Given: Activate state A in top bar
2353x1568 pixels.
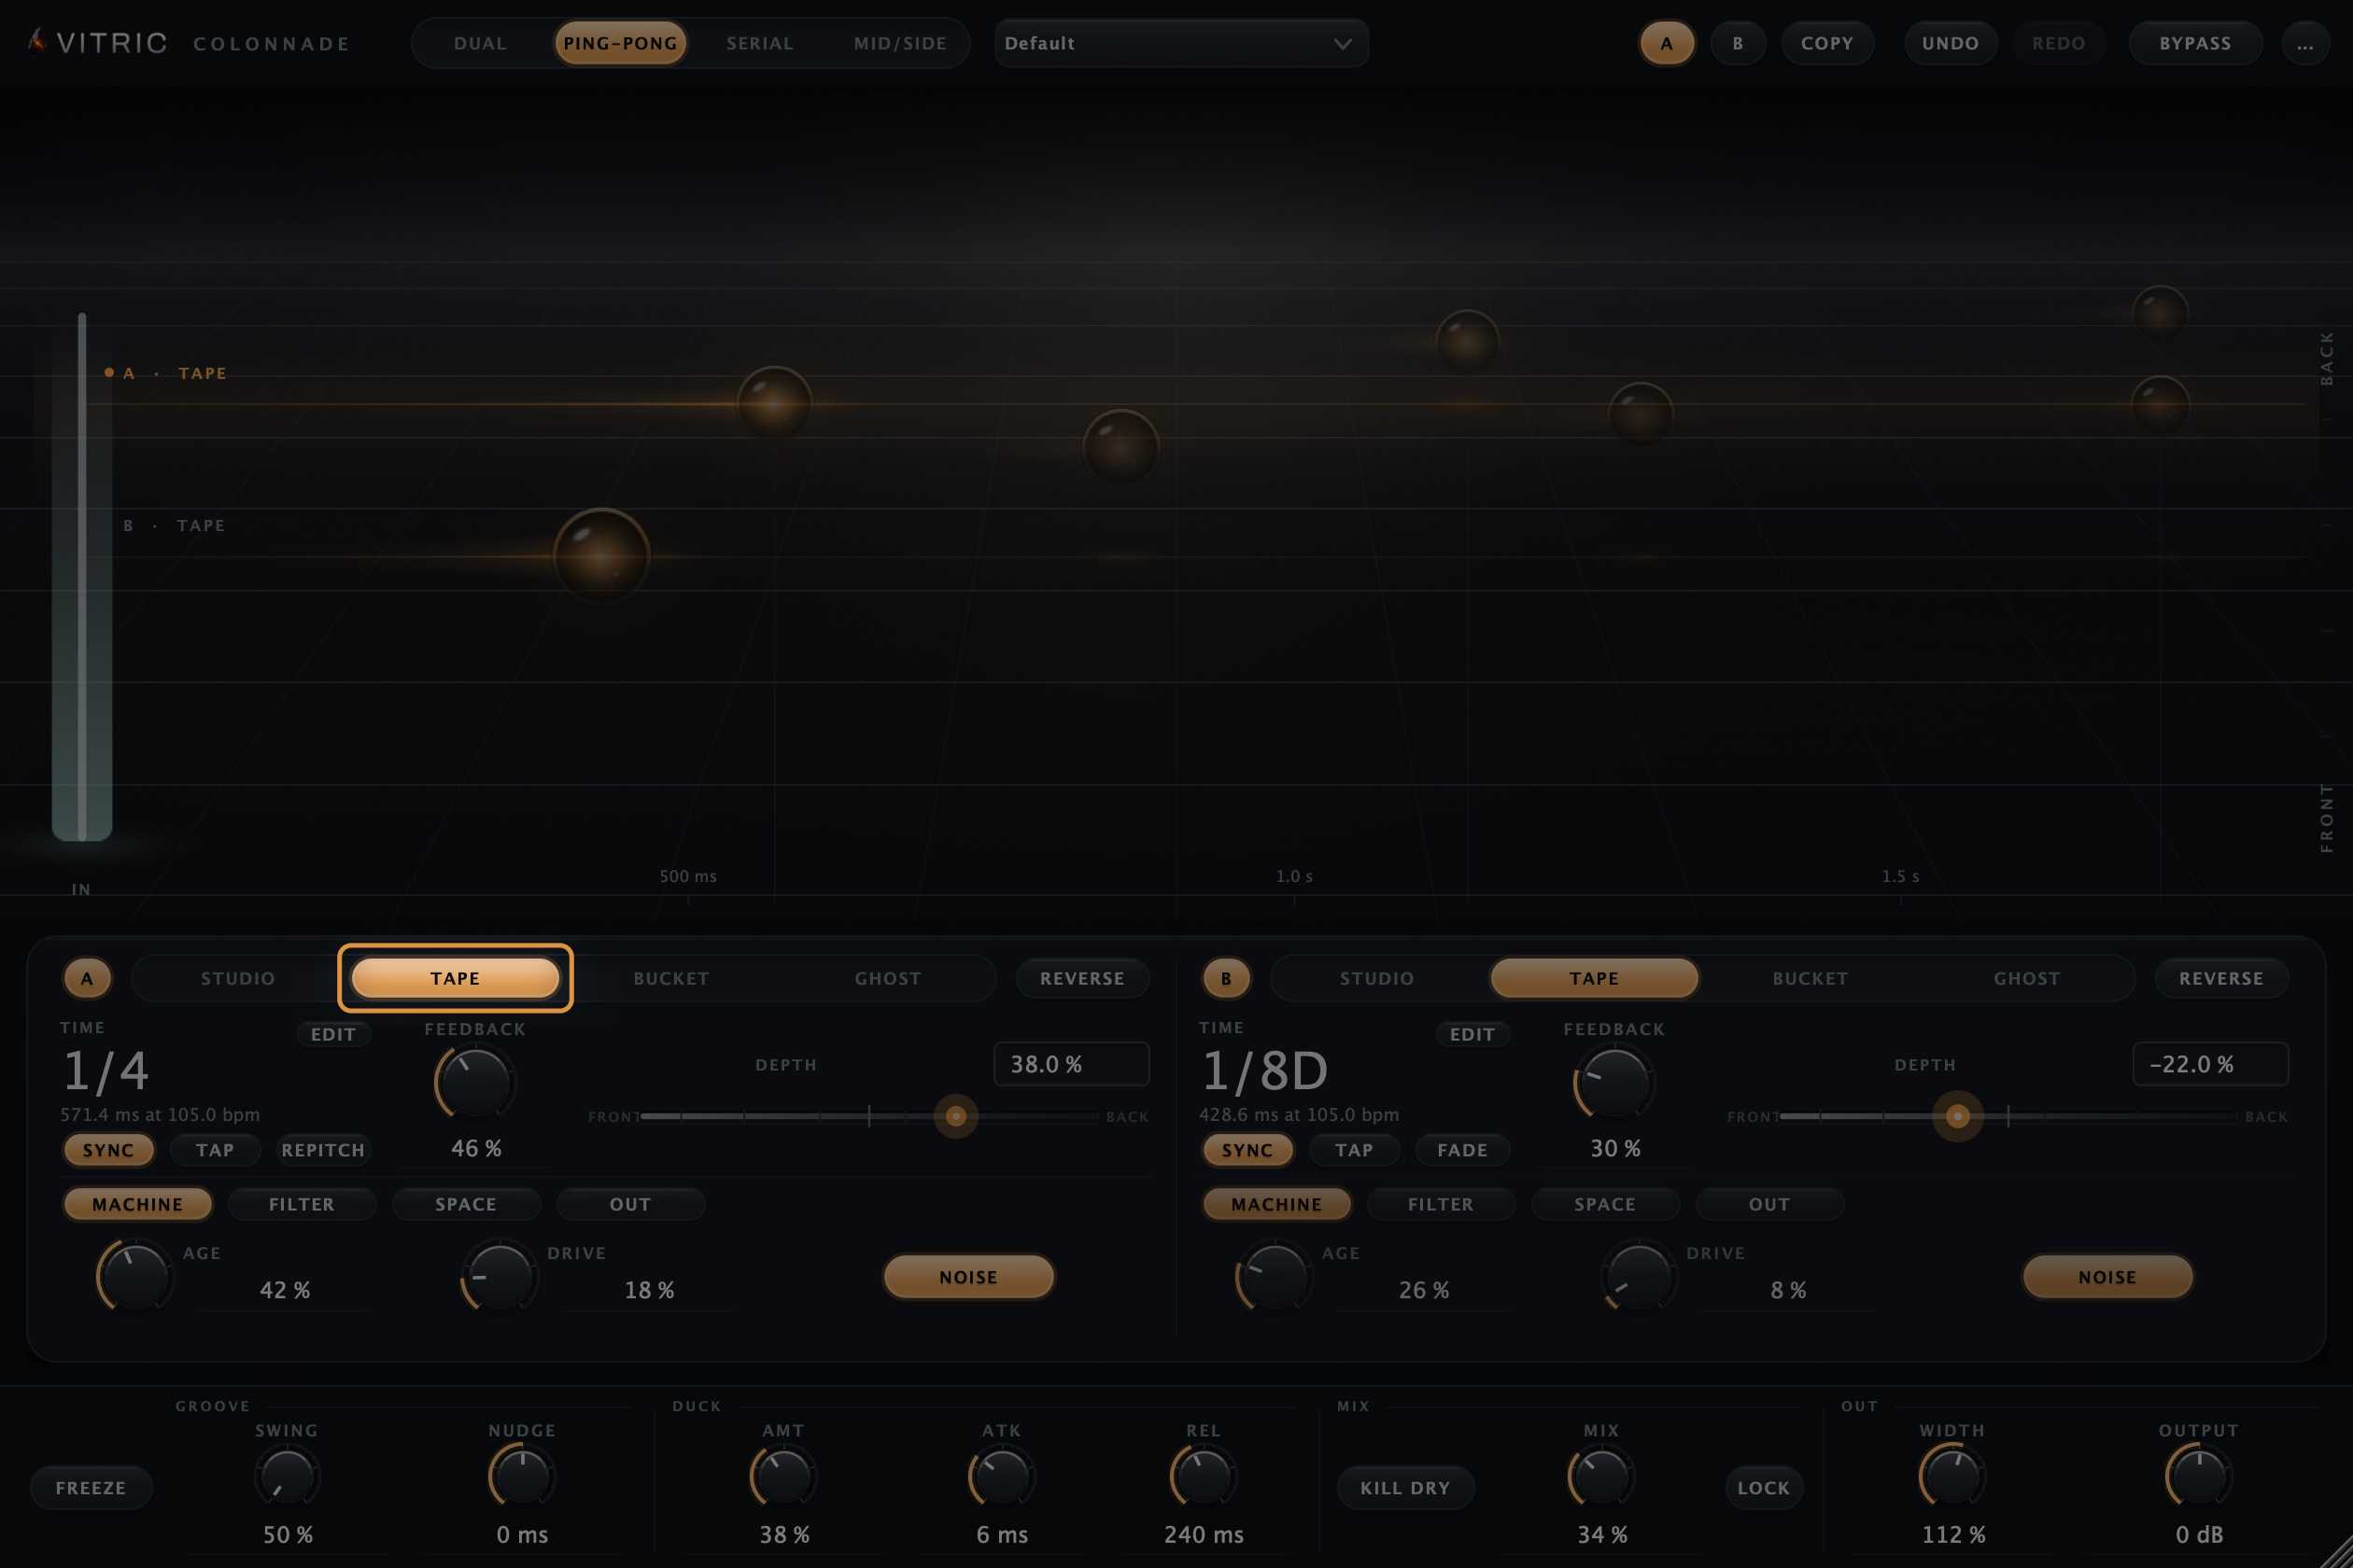Looking at the screenshot, I should pyautogui.click(x=1667, y=44).
